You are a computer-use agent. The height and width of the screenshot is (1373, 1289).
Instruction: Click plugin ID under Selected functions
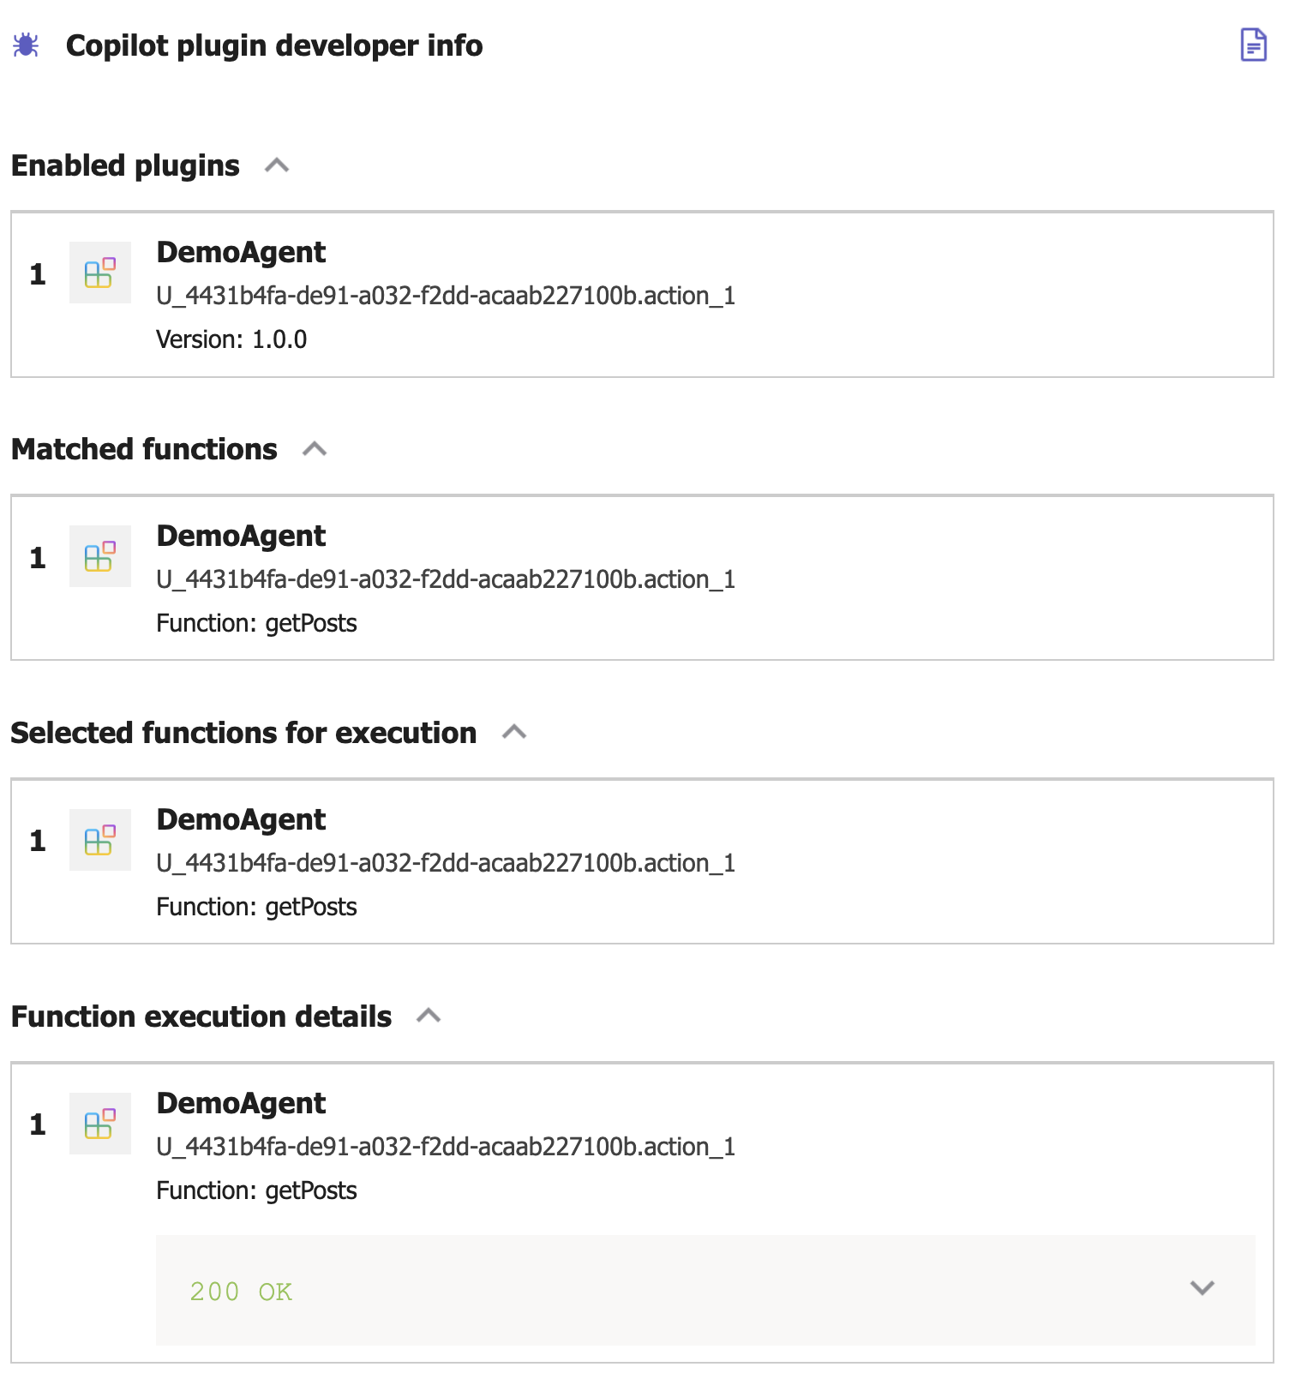[446, 863]
